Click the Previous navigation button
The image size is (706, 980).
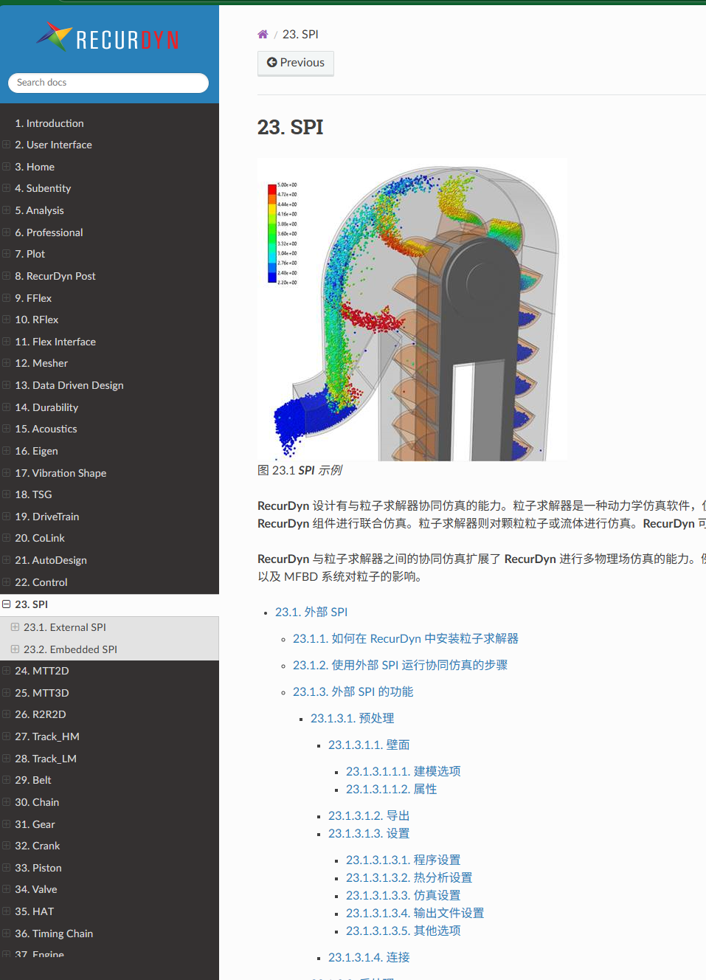pyautogui.click(x=295, y=63)
